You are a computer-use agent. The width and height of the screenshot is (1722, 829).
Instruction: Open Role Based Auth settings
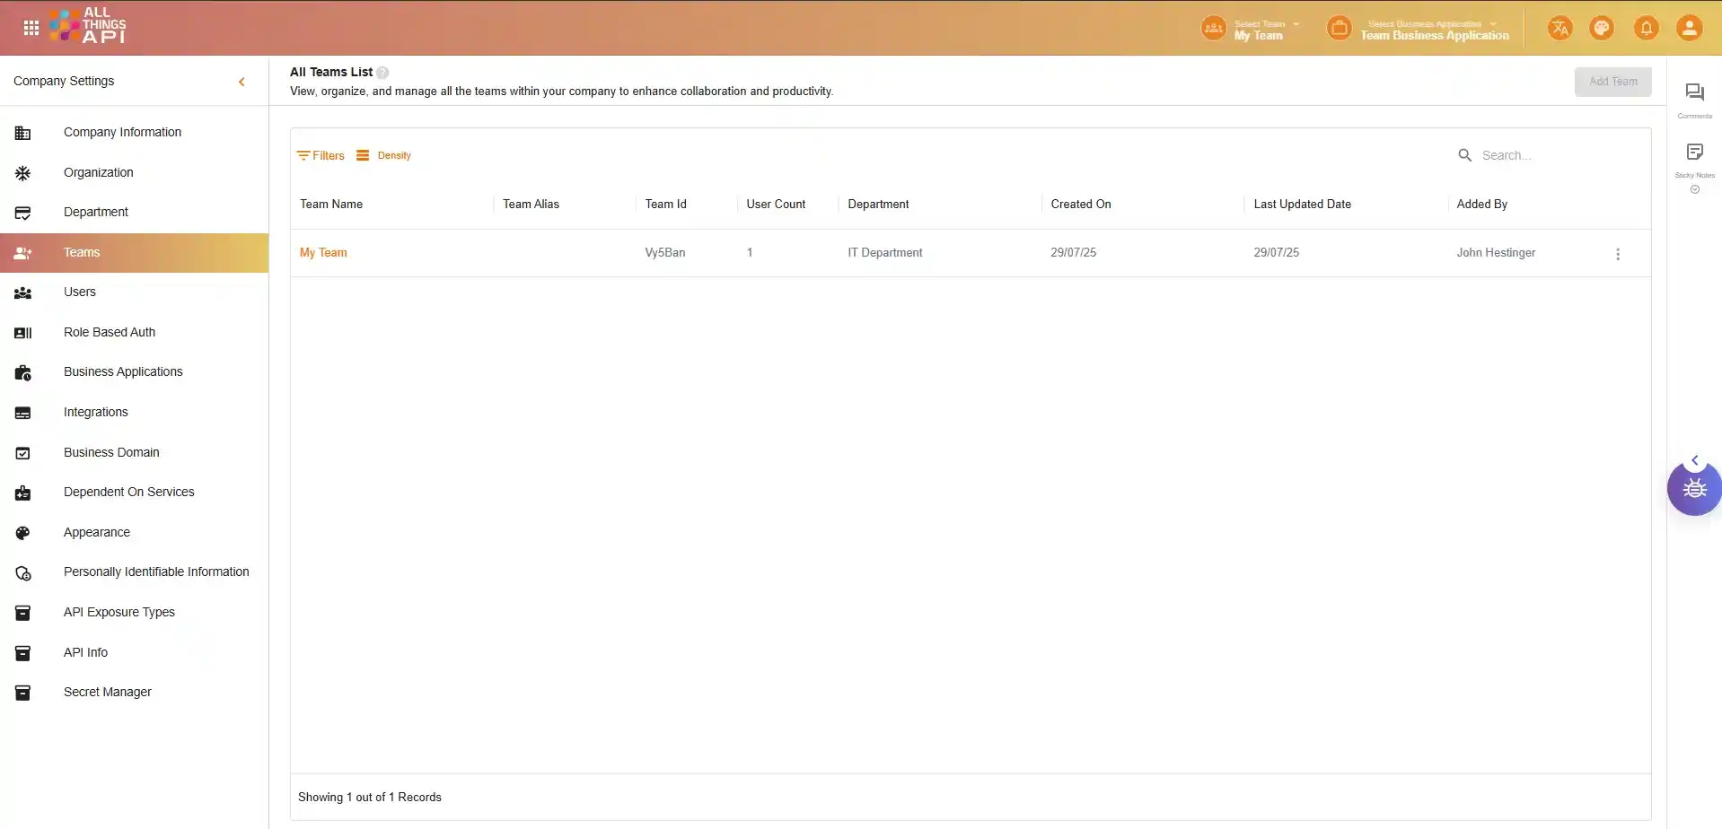[110, 332]
